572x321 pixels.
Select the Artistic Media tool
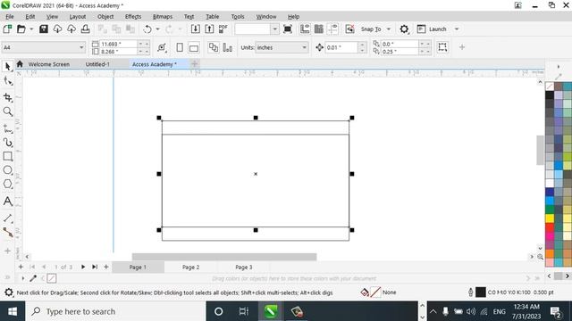tap(8, 143)
